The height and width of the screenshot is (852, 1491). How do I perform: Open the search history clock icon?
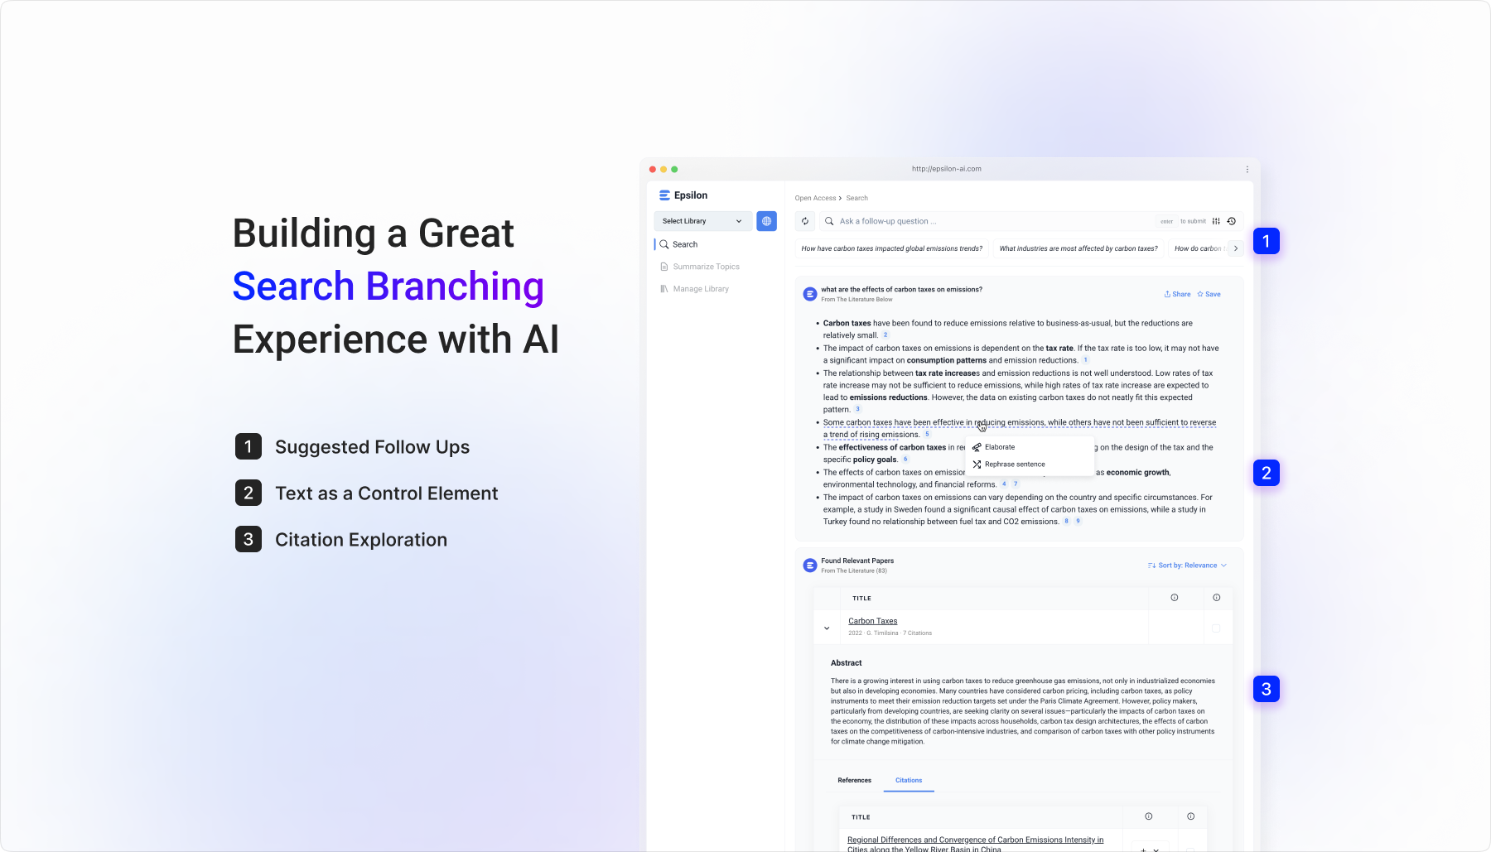click(x=1232, y=221)
